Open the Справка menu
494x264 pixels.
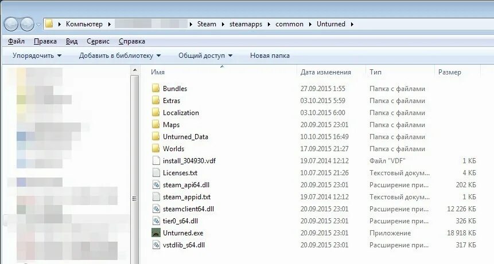pyautogui.click(x=132, y=41)
